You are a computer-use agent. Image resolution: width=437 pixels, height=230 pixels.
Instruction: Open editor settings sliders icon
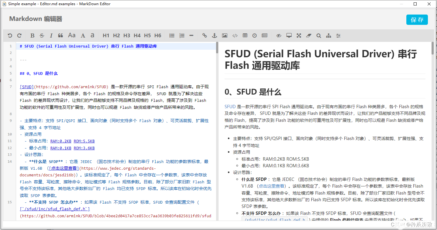point(338,35)
